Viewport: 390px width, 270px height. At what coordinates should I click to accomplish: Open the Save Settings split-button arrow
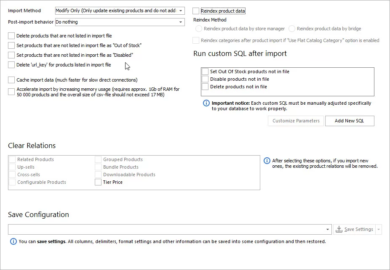(x=379, y=229)
